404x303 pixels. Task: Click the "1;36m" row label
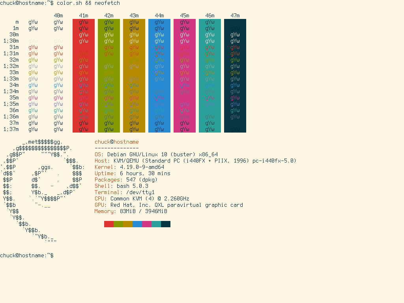(x=11, y=117)
